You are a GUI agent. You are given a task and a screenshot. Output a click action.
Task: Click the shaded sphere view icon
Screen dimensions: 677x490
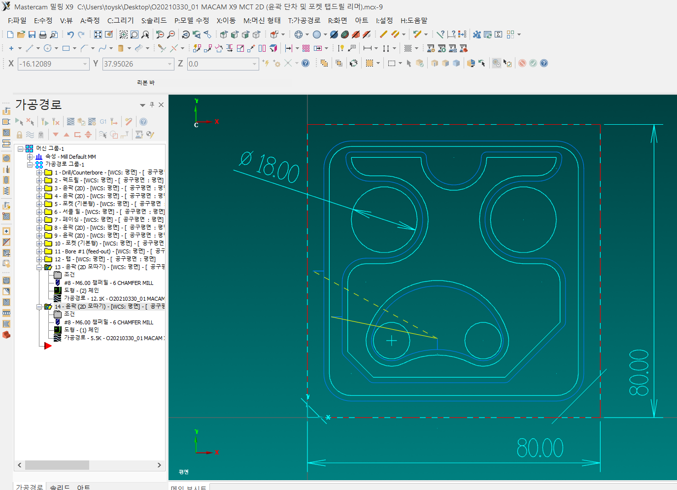pyautogui.click(x=317, y=35)
